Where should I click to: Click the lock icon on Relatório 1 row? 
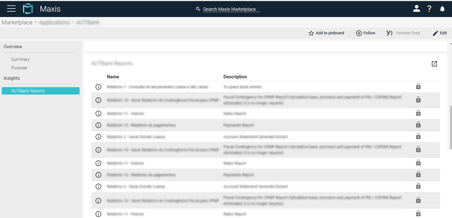[x=418, y=86]
